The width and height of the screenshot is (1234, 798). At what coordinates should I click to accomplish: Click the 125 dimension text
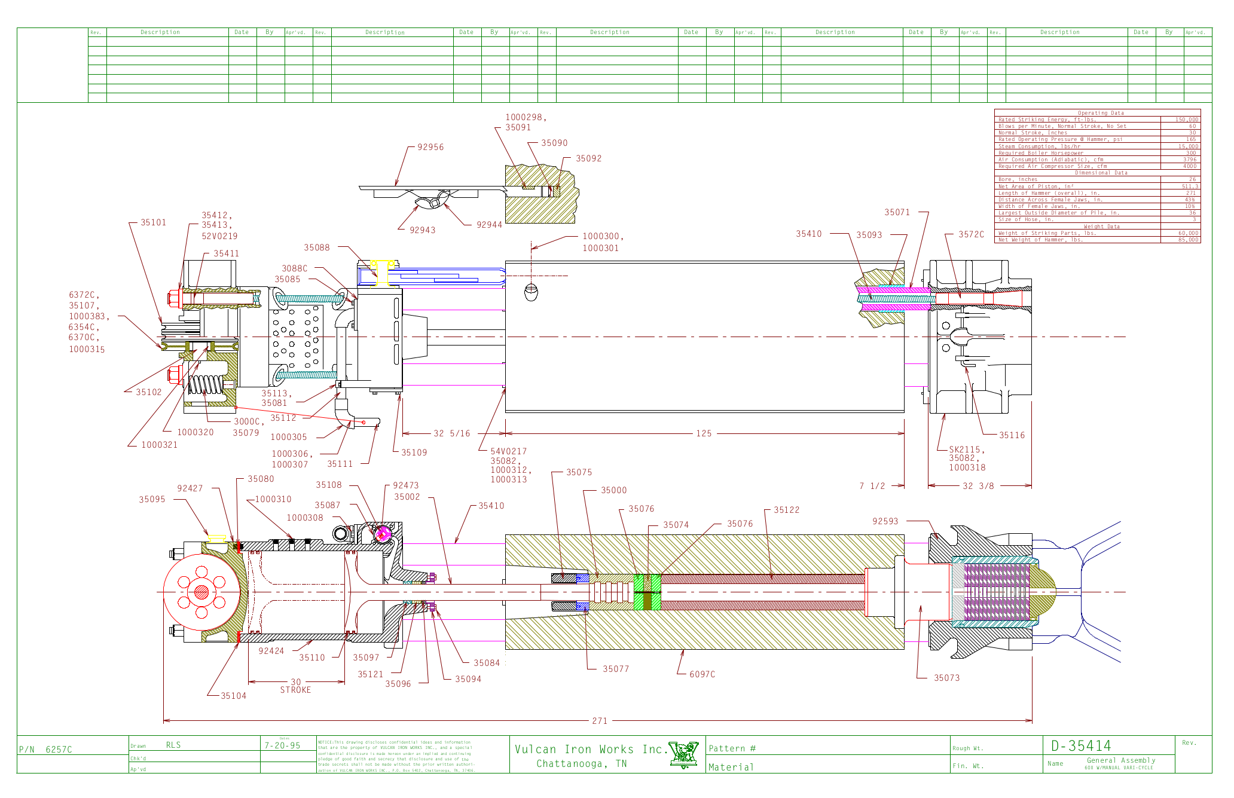(x=704, y=433)
